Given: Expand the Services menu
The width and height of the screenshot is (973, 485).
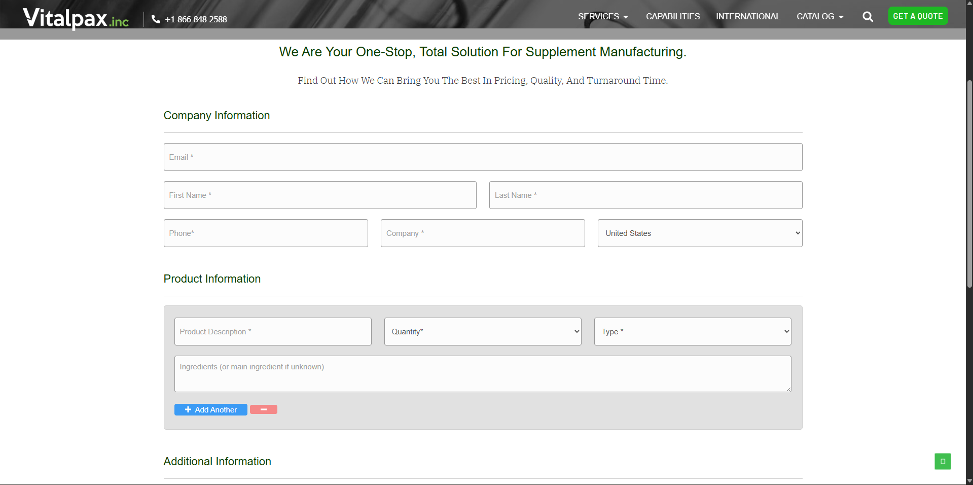Looking at the screenshot, I should pos(603,16).
